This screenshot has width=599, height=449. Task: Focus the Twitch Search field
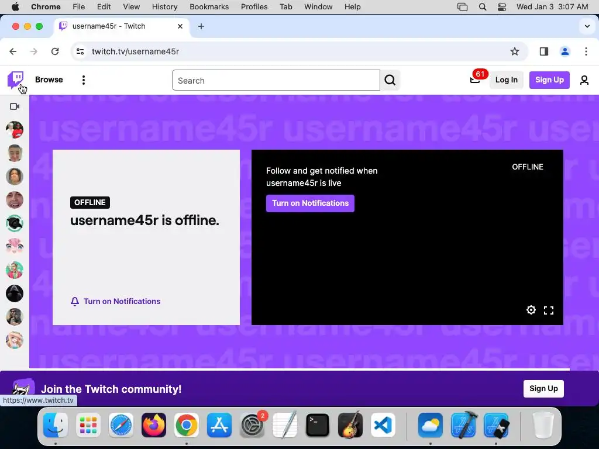(x=276, y=80)
